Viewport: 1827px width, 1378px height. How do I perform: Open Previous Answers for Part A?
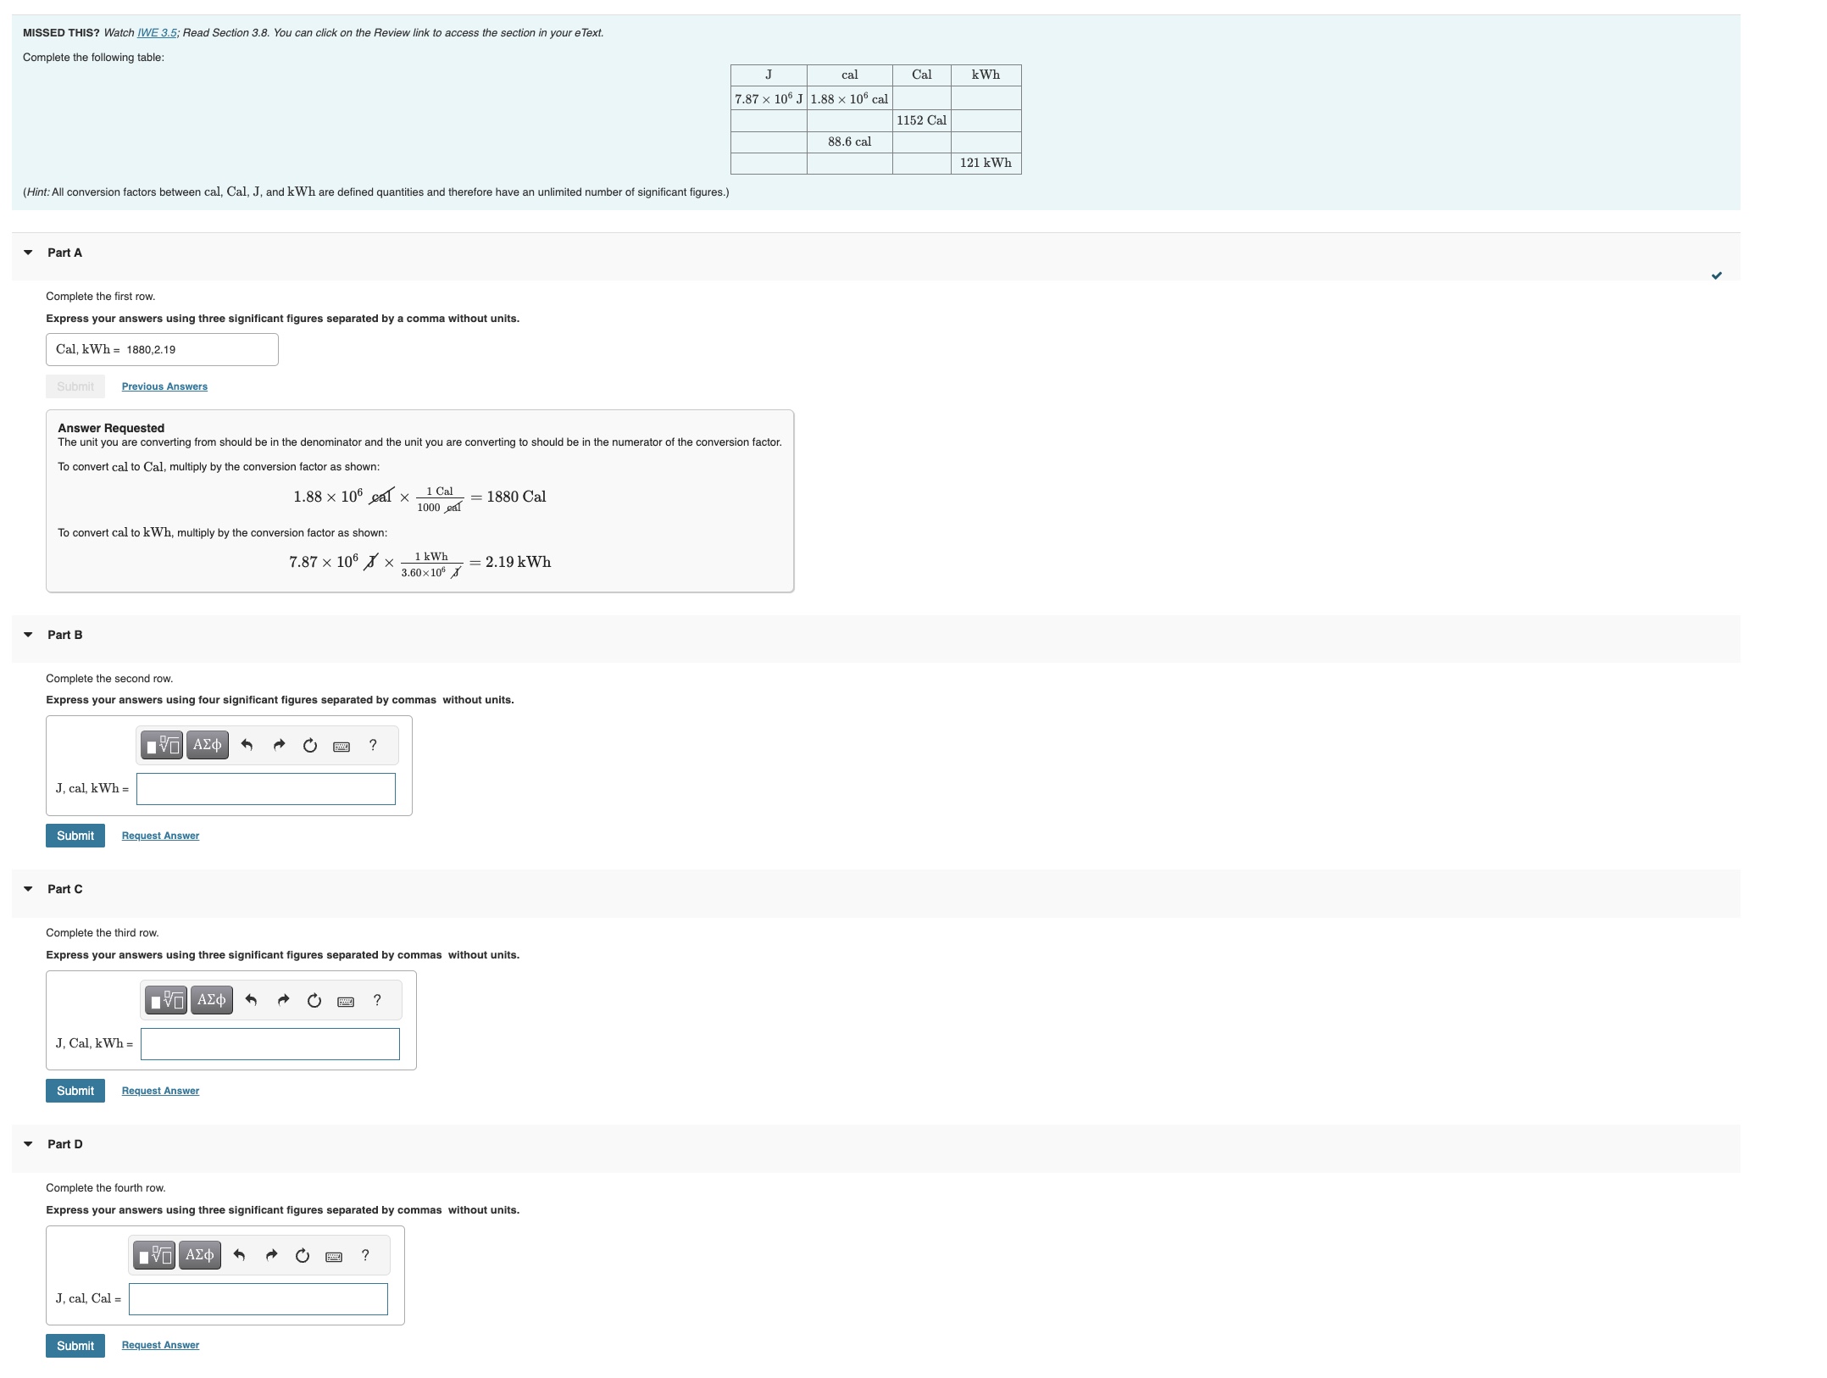[164, 386]
